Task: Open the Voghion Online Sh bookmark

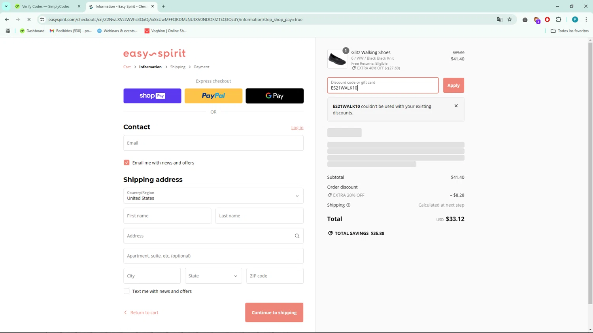Action: [165, 31]
